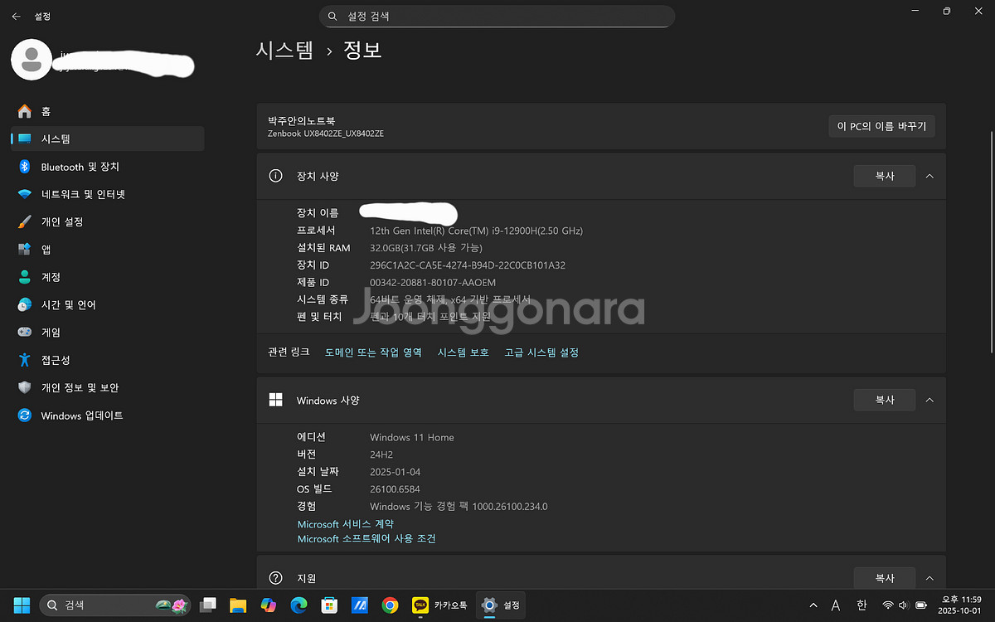Copy device specs with 복사 button

[884, 176]
